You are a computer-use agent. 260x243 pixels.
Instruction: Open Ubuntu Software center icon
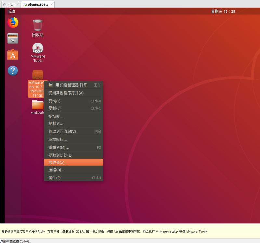pos(13,55)
